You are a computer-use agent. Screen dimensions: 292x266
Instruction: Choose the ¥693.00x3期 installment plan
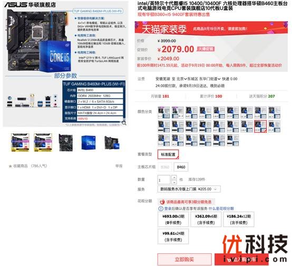point(173,220)
